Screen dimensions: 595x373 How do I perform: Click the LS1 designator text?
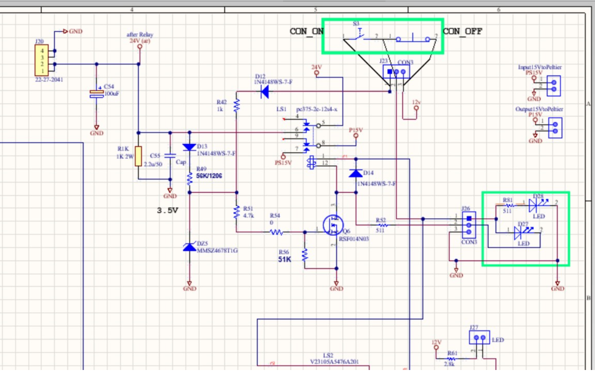281,110
